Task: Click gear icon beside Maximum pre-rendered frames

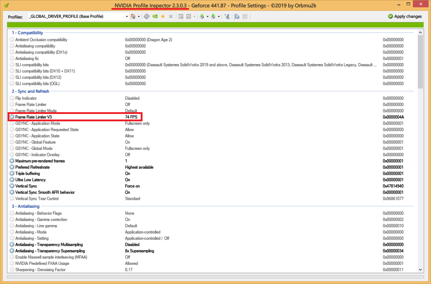Action: (12, 161)
